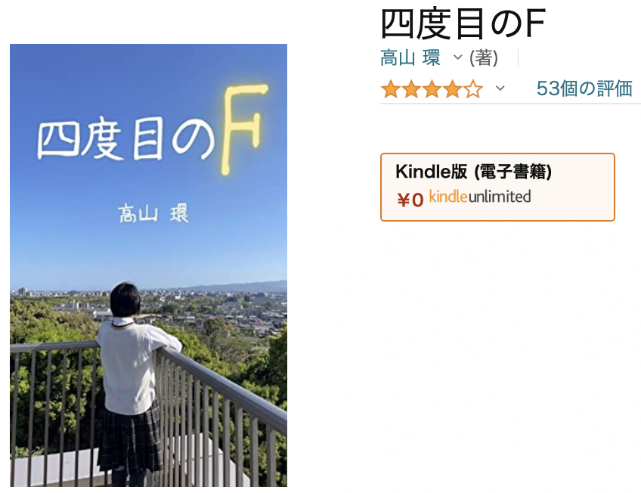Click the (著) author role label

coord(484,57)
